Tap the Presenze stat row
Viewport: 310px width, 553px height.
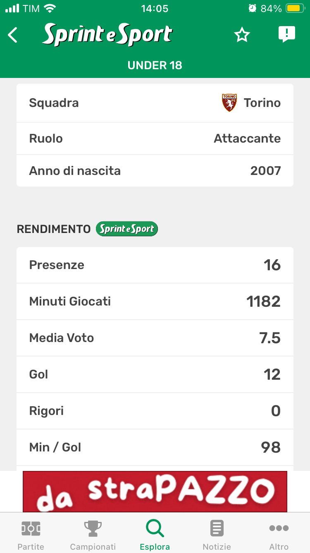coord(155,265)
